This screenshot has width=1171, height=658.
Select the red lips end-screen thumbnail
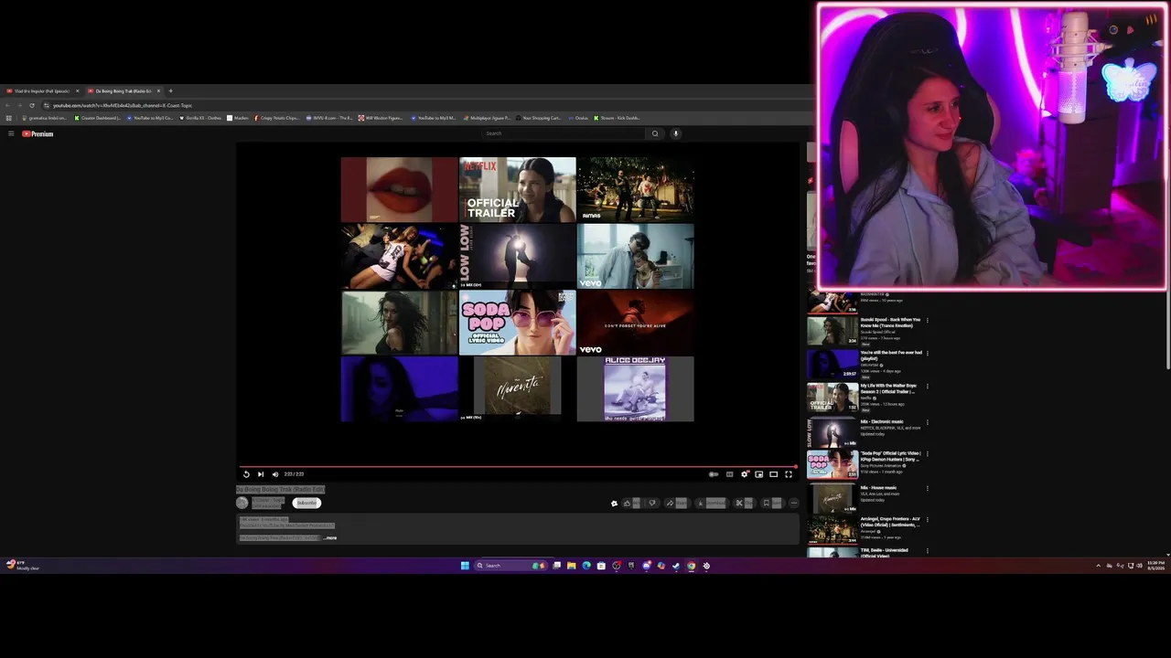[399, 189]
